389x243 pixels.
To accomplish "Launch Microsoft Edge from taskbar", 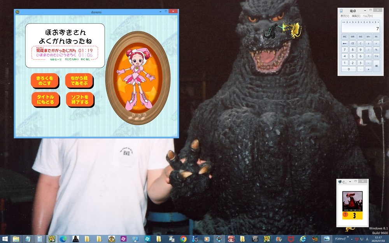I will (63, 239).
